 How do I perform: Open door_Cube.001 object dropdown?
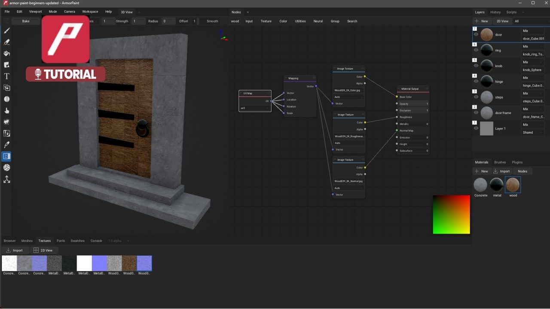[x=533, y=39]
